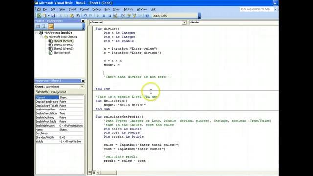Screen dimensions: 313x176
Task: Click the Redo toolbar icon
Action: (x=91, y=16)
